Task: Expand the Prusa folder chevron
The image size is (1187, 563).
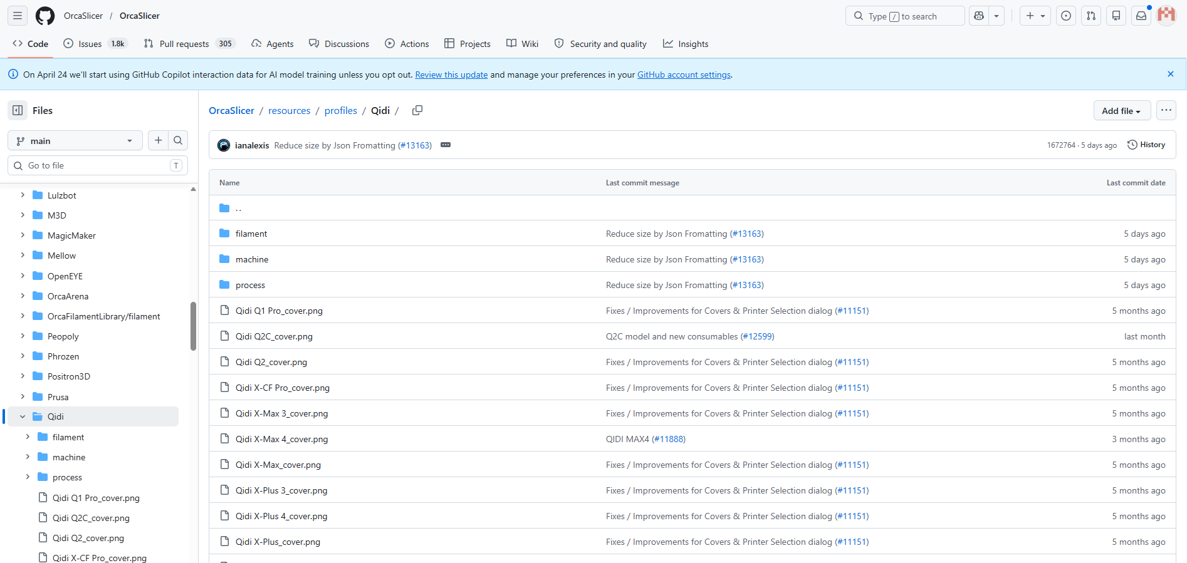Action: 23,397
